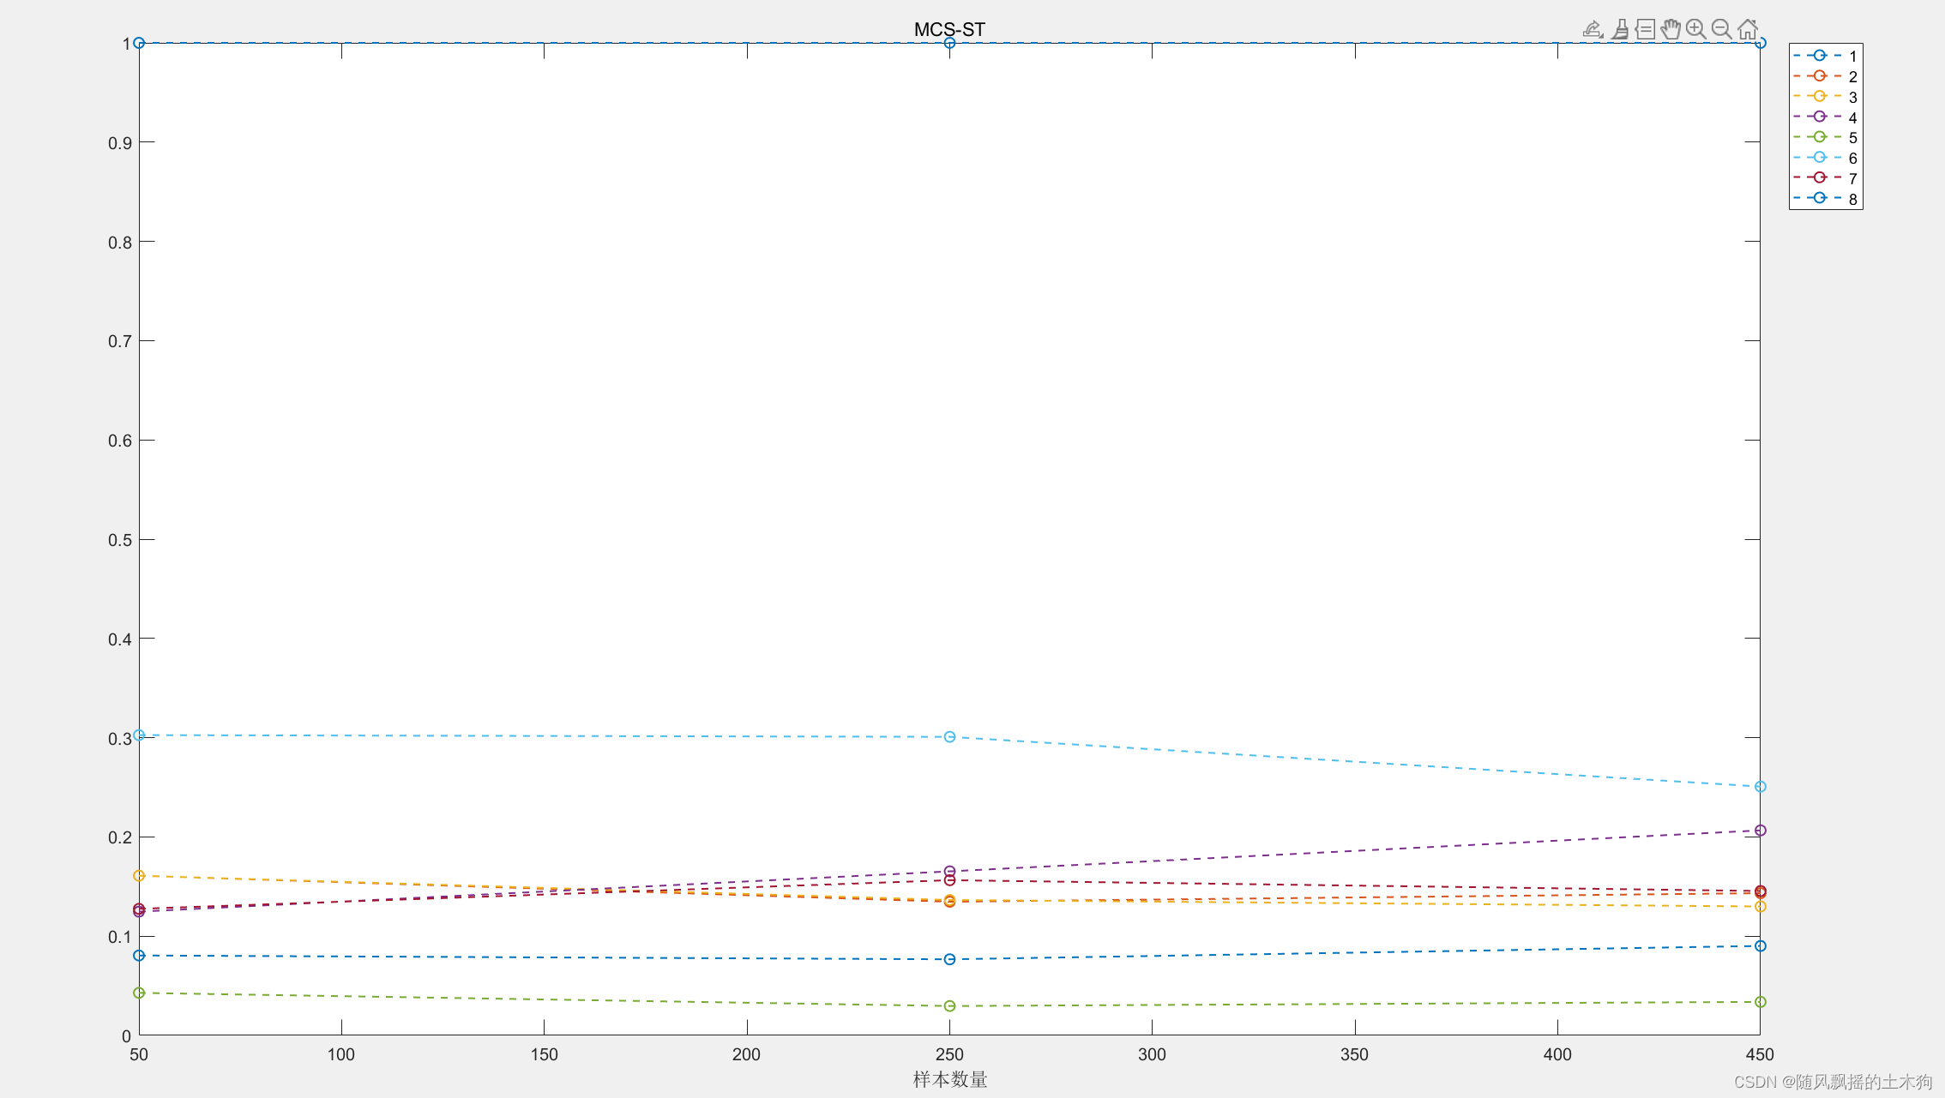Image resolution: width=1945 pixels, height=1098 pixels.
Task: Activate the zoom out magnifier
Action: click(x=1721, y=29)
